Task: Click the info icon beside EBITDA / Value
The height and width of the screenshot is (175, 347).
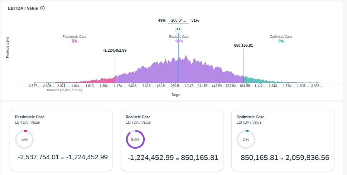Action: click(42, 8)
